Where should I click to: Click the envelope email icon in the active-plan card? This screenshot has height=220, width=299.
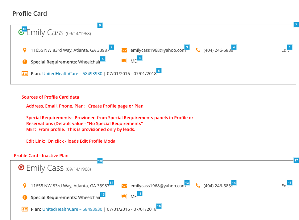click(x=124, y=50)
